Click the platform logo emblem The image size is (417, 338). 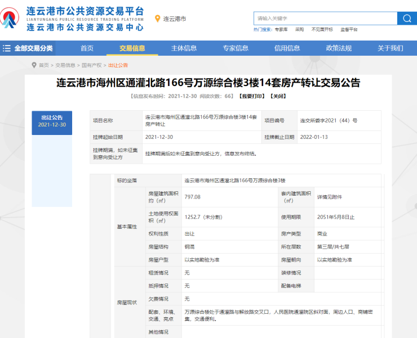coord(10,18)
